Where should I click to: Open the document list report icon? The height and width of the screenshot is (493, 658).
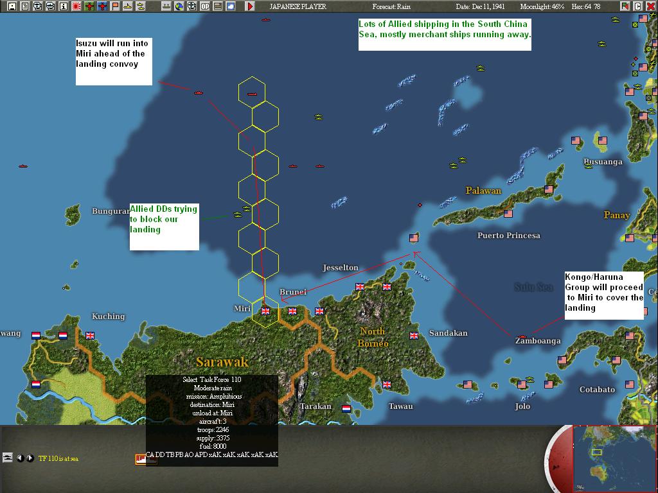25,6
